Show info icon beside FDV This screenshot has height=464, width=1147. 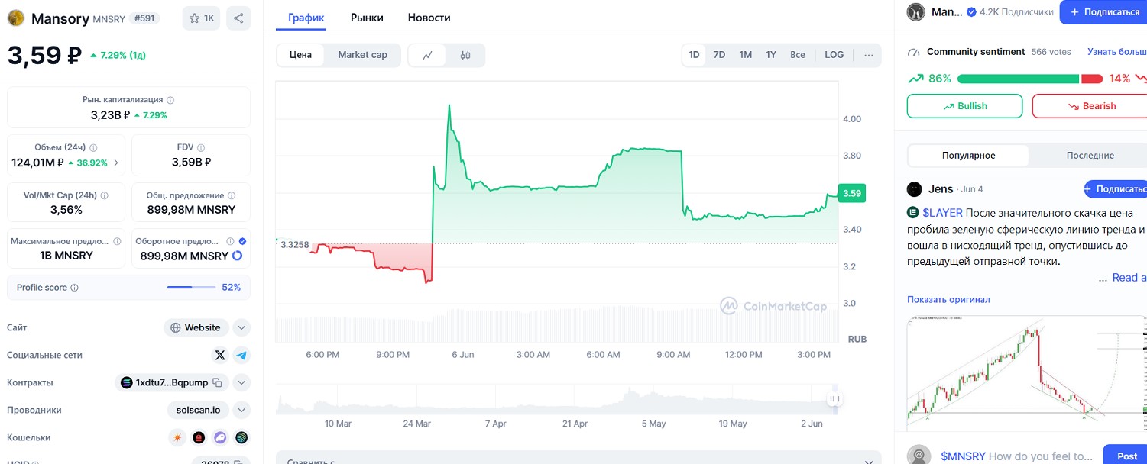click(202, 147)
